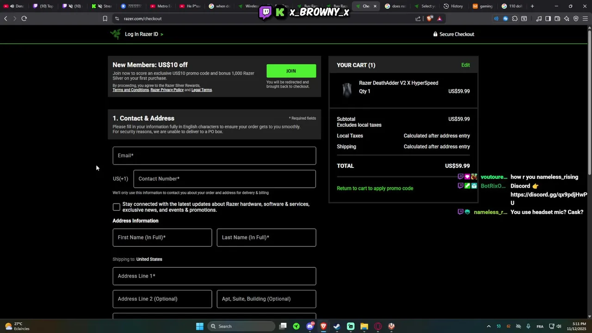Click the music note playlist icon
592x333 pixels.
[539, 18]
